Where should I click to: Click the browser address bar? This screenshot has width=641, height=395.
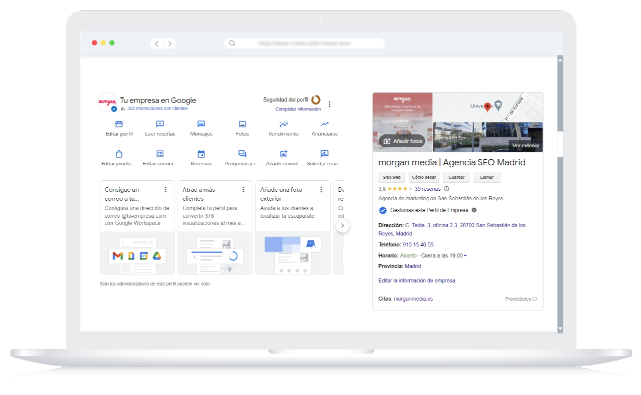[304, 43]
